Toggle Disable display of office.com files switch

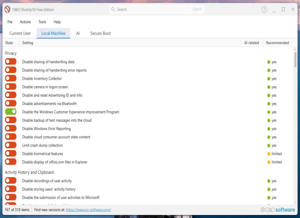click(x=11, y=162)
